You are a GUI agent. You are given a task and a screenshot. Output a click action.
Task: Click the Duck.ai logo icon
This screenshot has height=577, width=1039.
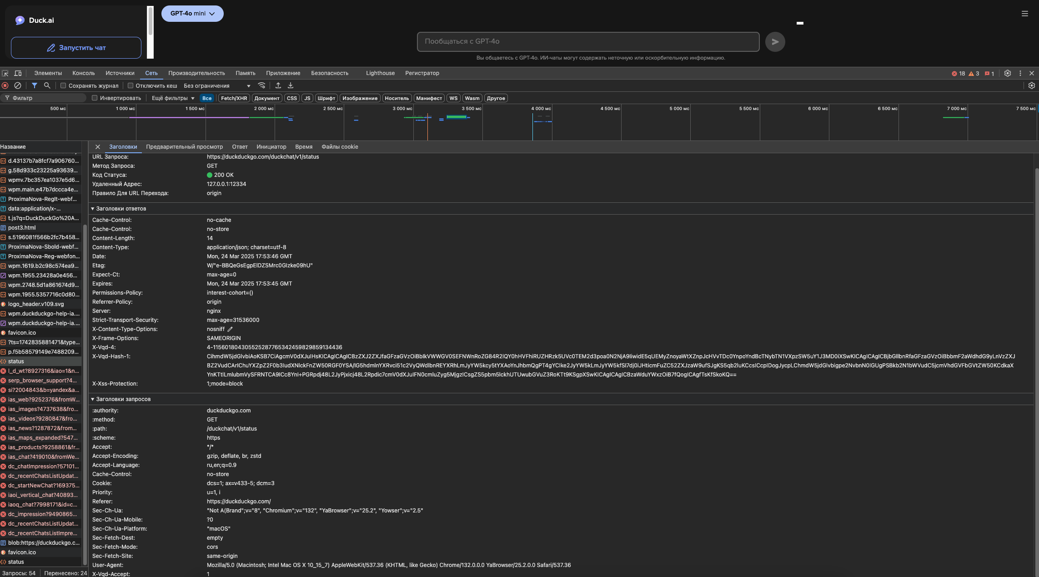point(20,20)
